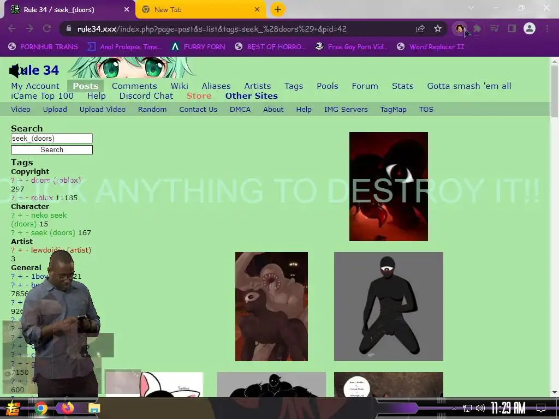Image resolution: width=559 pixels, height=419 pixels.
Task: Open the Video submenu link
Action: pyautogui.click(x=21, y=109)
